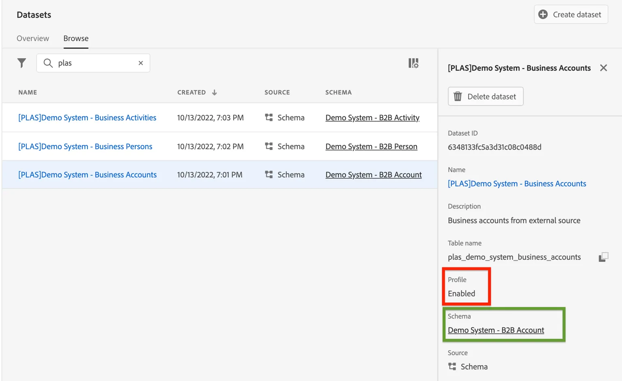This screenshot has width=622, height=381.
Task: Select the Browse tab
Action: (76, 39)
